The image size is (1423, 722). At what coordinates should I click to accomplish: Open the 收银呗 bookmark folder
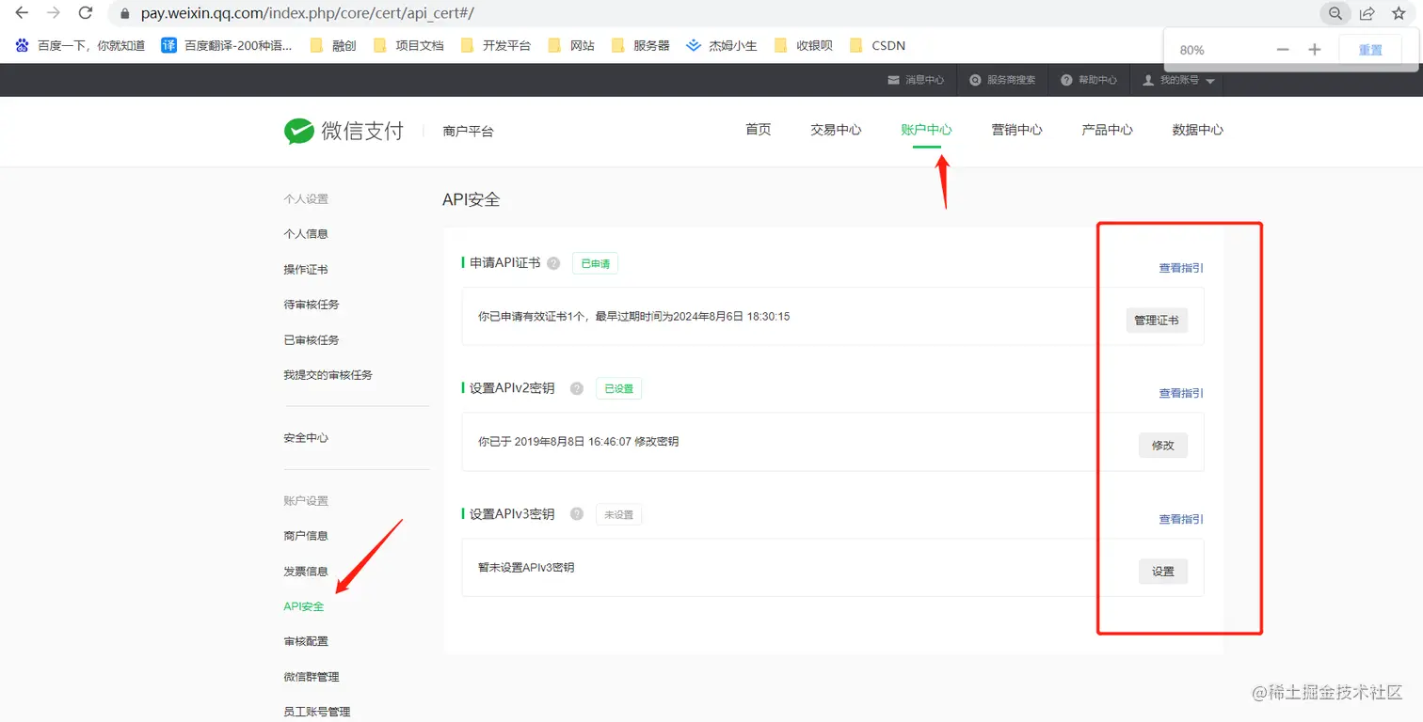pyautogui.click(x=804, y=45)
